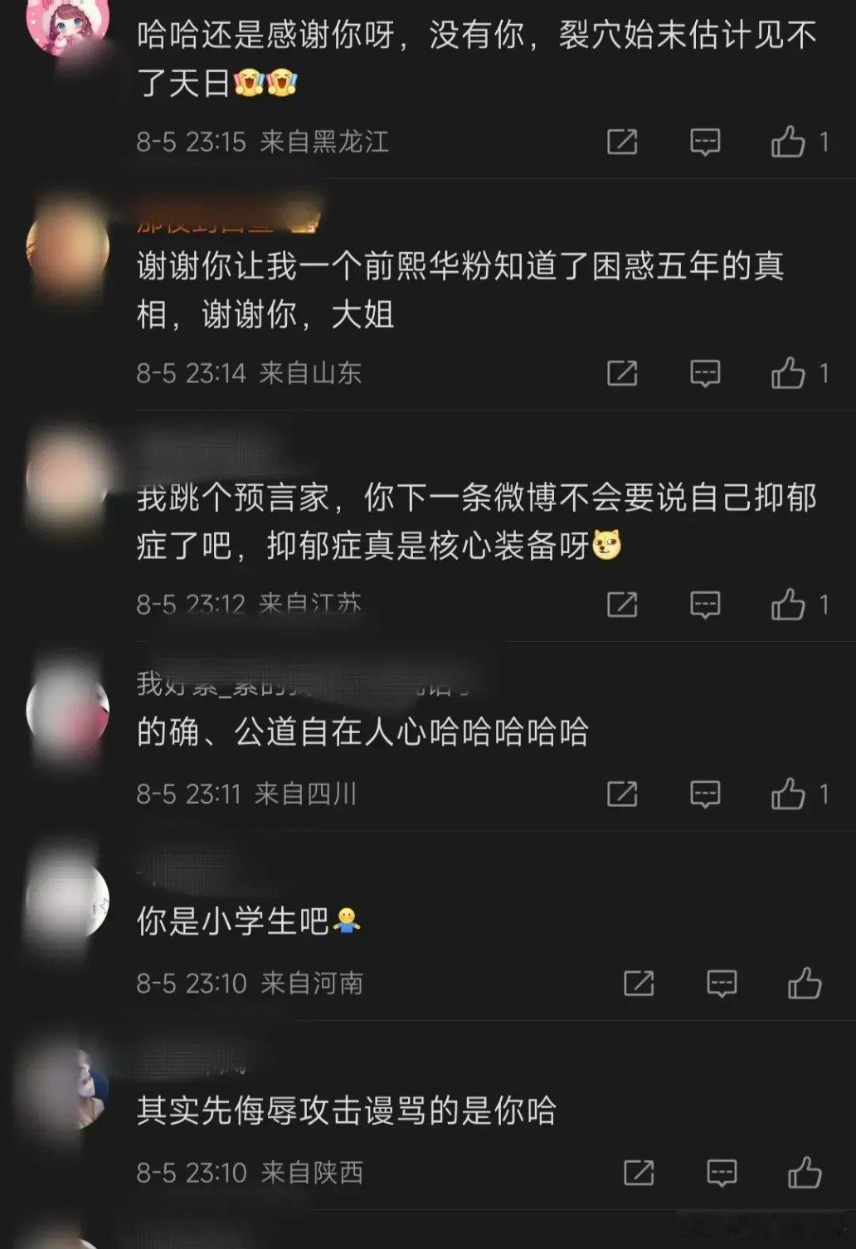Reply to the 黑龙江 comment

coord(705,142)
